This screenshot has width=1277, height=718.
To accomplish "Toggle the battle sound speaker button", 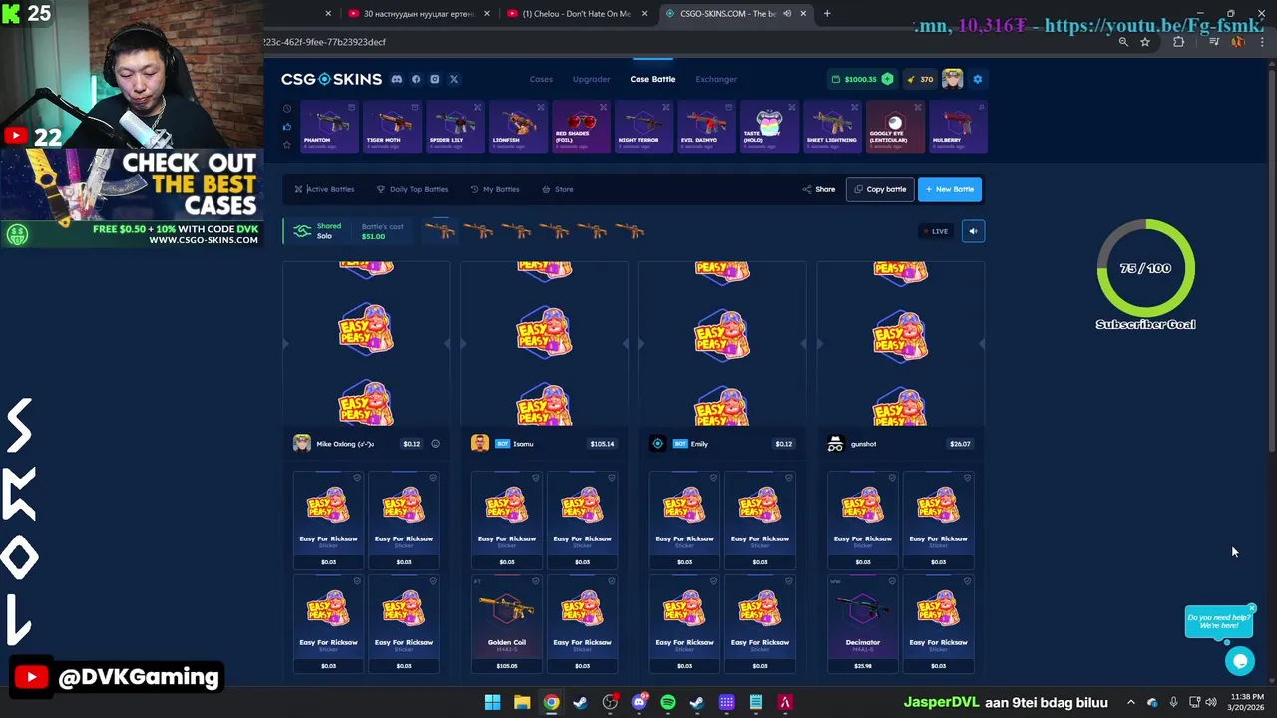I will tap(973, 231).
